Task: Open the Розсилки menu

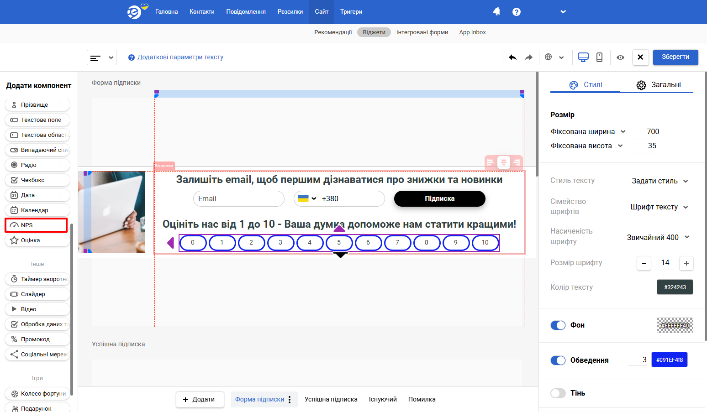Action: click(290, 12)
